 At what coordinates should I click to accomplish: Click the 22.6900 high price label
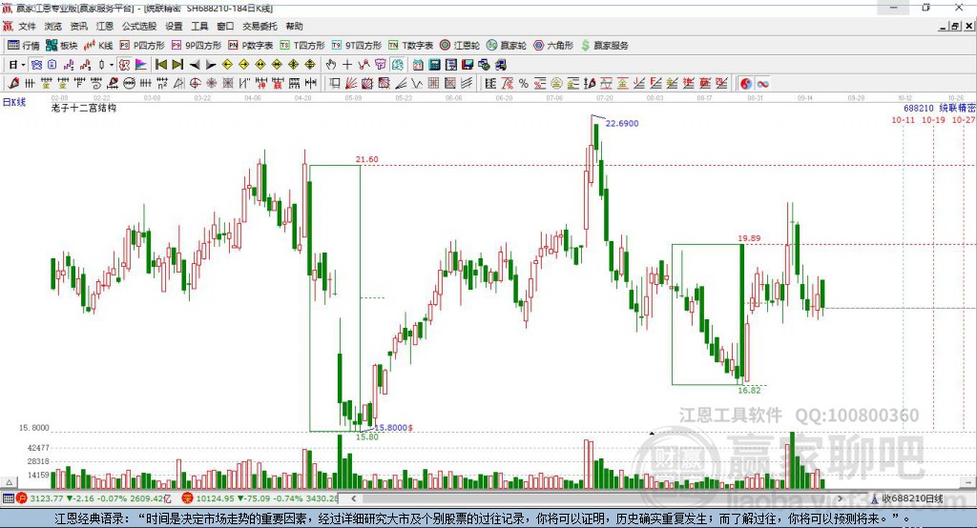622,123
